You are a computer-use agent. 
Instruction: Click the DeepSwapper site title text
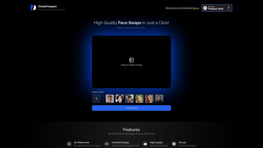click(48, 6)
